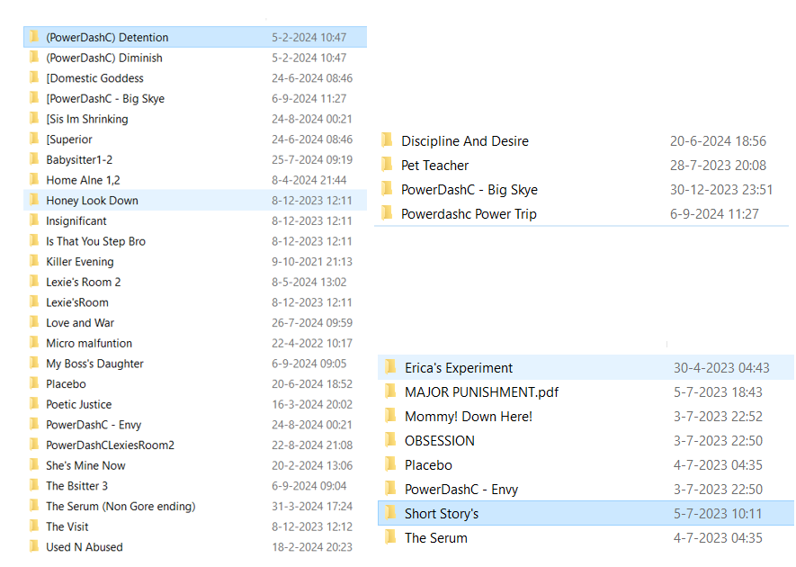Select the Erica's Experiment folder icon
This screenshot has height=567, width=796.
(390, 368)
